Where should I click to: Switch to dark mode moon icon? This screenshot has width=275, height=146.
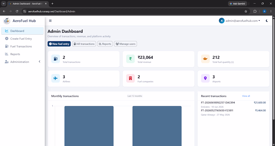click(267, 21)
